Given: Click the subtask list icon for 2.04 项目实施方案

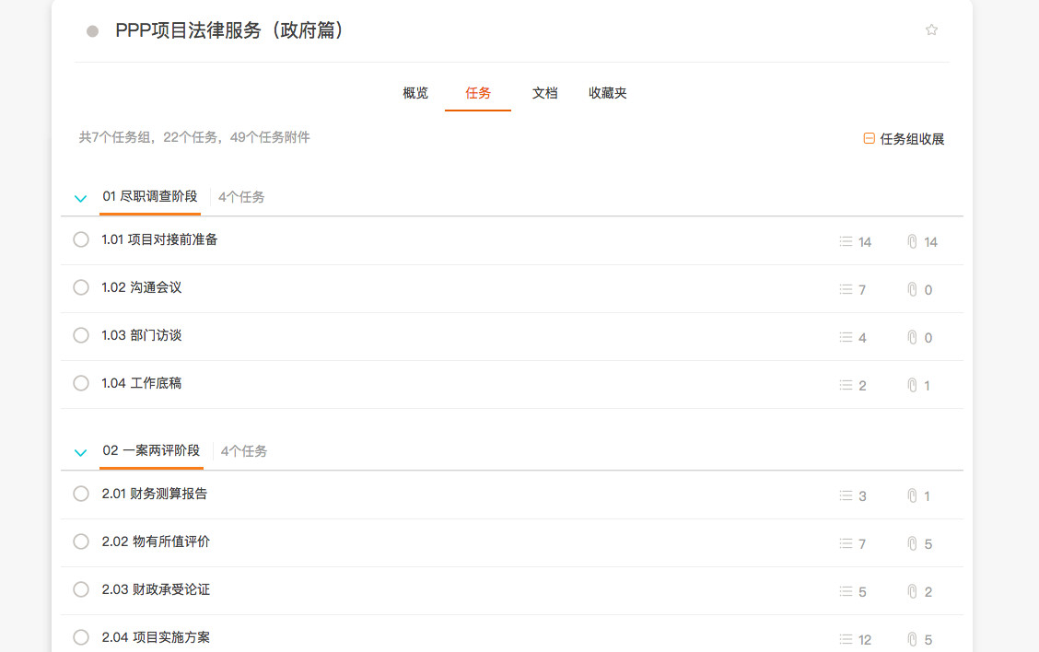Looking at the screenshot, I should point(846,639).
